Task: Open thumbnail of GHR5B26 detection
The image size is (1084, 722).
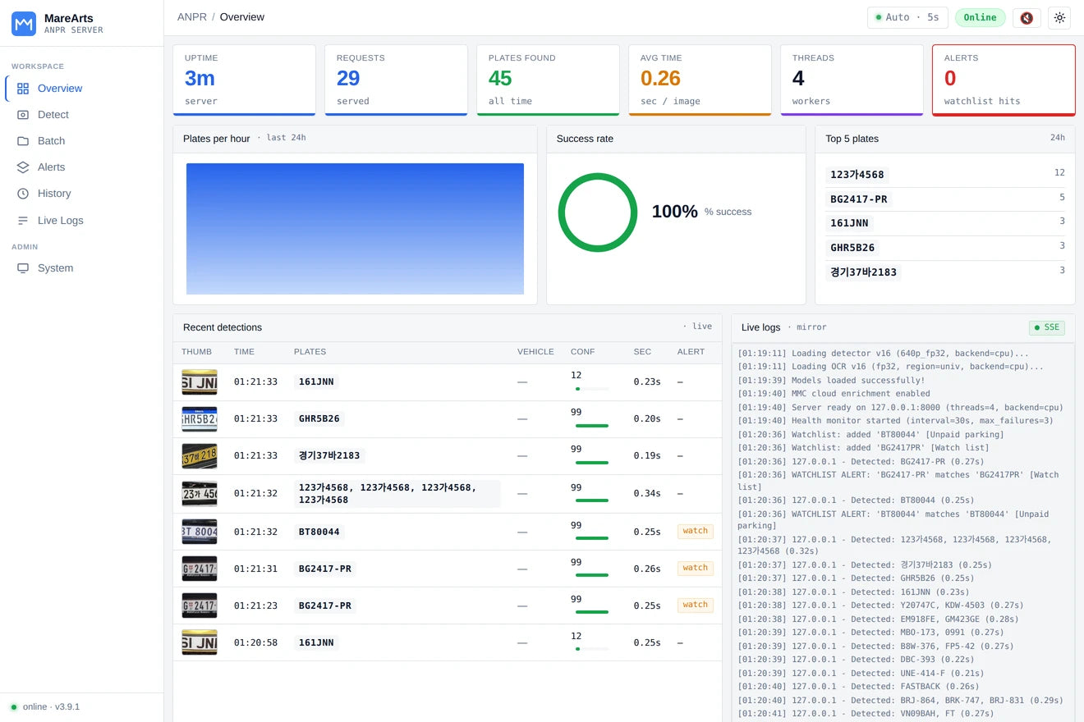Action: click(200, 419)
